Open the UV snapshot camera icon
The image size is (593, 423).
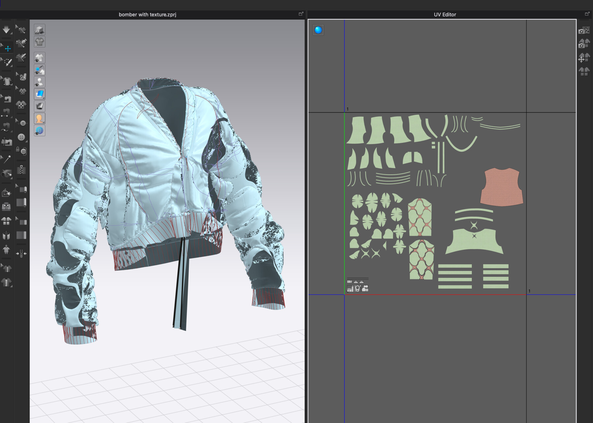pyautogui.click(x=584, y=31)
